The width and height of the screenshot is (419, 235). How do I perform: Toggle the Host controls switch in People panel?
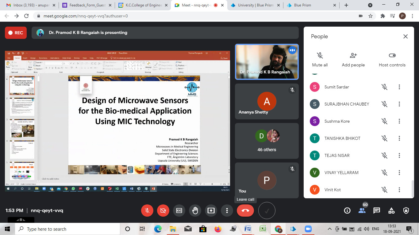coord(392,55)
